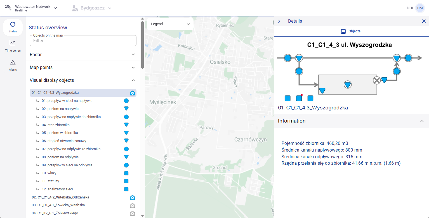The image size is (429, 218).
Task: Click Osielsko label on the map
Action: coord(220,62)
